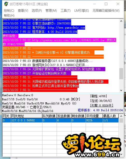This screenshot has width=126, height=159.
Task: Click the 1/1 max players cell
Action: coord(111,120)
